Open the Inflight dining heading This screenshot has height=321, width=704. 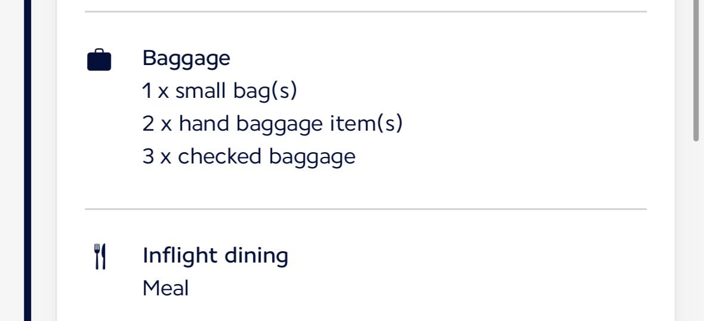[x=215, y=255]
